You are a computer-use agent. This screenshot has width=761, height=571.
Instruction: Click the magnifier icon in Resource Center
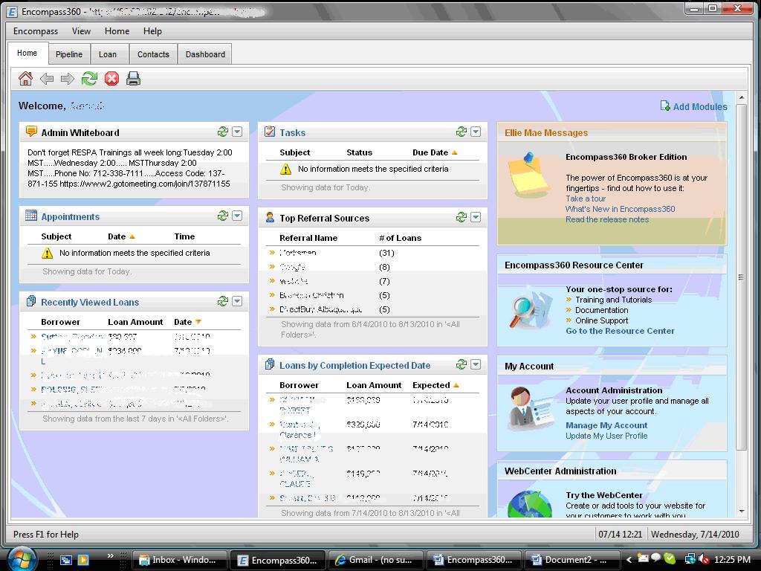[x=530, y=309]
